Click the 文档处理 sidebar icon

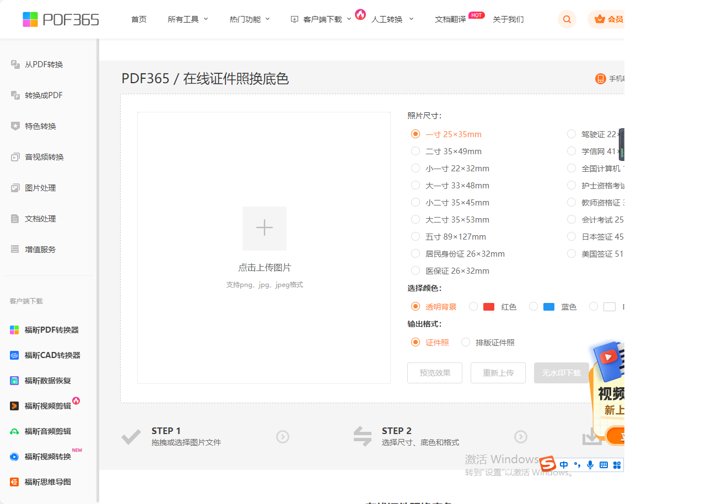[x=15, y=219]
